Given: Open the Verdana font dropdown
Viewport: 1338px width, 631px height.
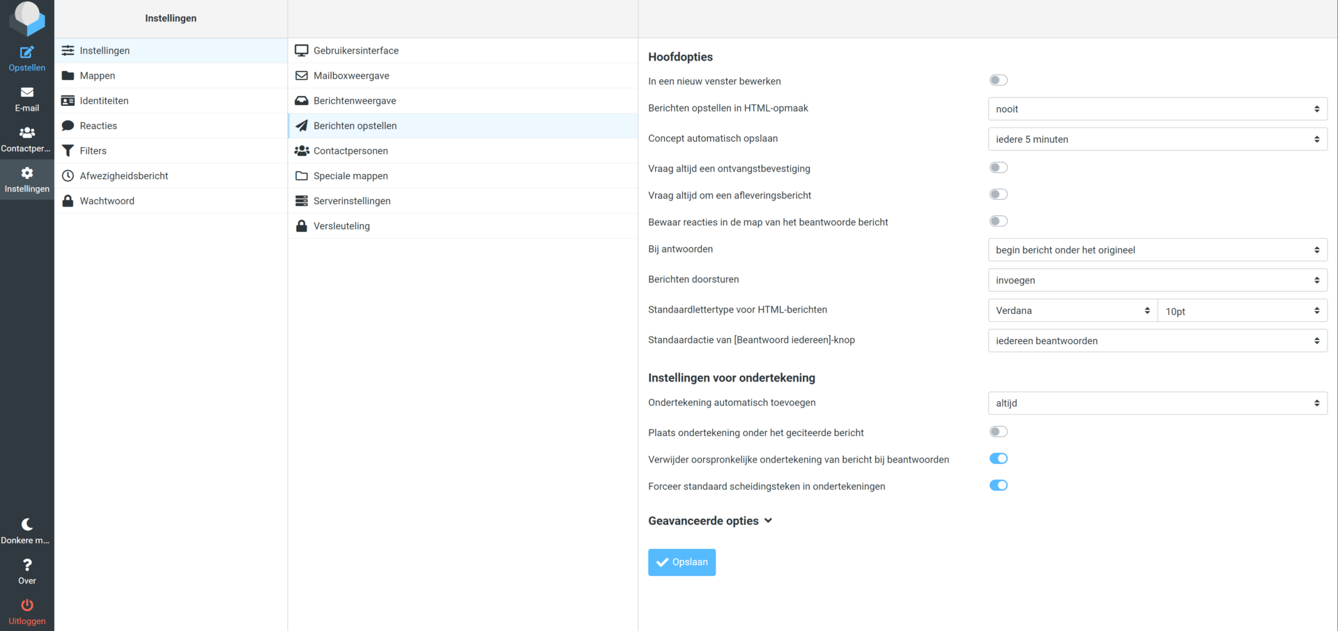Looking at the screenshot, I should point(1072,311).
